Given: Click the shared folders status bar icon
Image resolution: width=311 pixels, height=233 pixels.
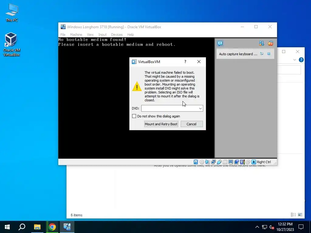Looking at the screenshot, I should coord(225,162).
